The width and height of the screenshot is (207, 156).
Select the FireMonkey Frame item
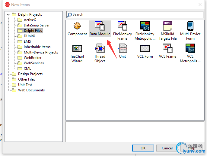123,31
